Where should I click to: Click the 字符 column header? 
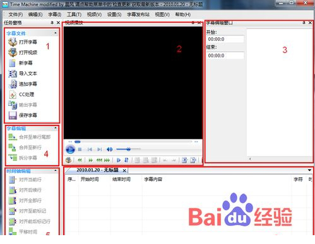[298, 179]
